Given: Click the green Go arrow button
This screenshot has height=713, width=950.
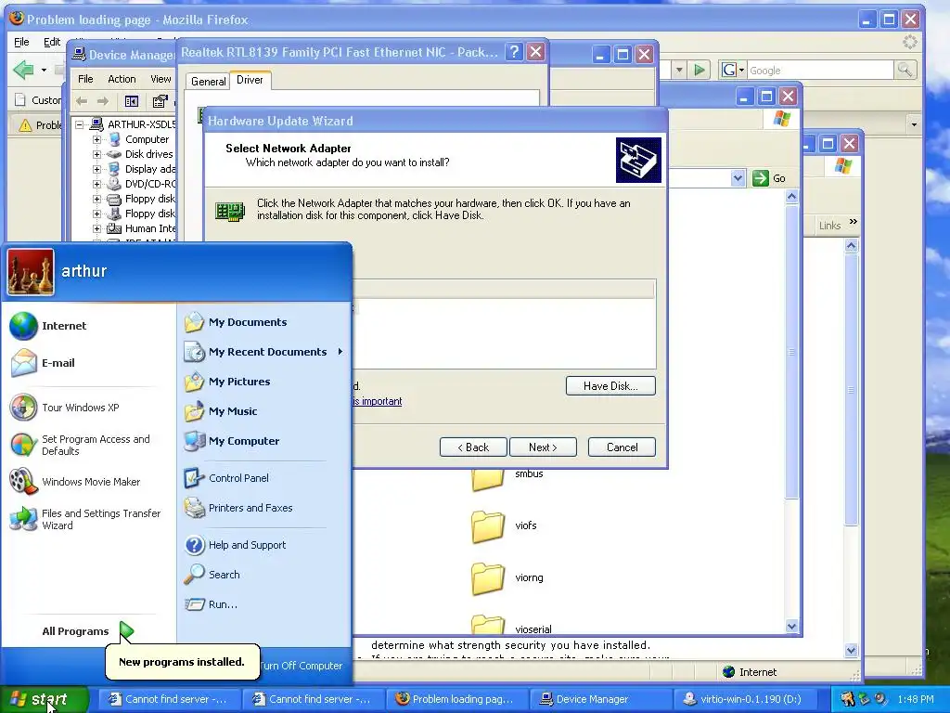Looking at the screenshot, I should point(761,178).
